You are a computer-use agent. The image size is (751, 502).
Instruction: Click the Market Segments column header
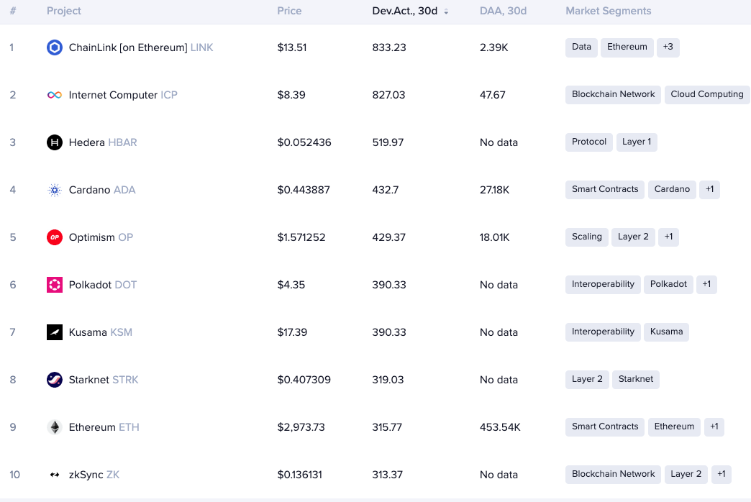click(609, 11)
